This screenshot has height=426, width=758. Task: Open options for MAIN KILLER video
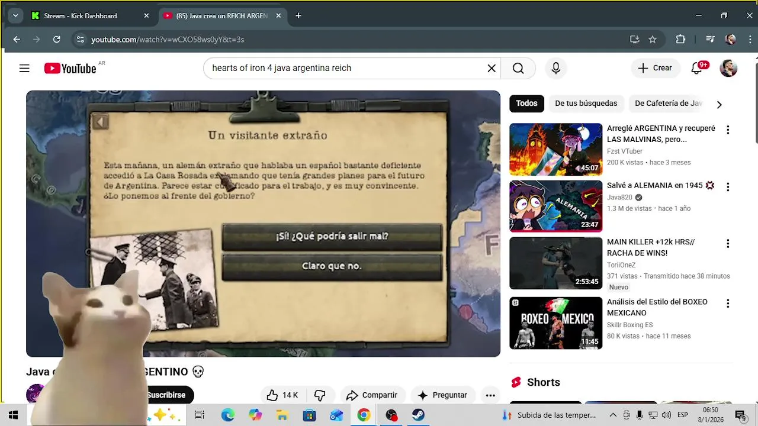(x=728, y=243)
